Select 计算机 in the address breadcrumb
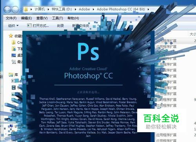Screen dimensions: 196x142 (40, 9)
